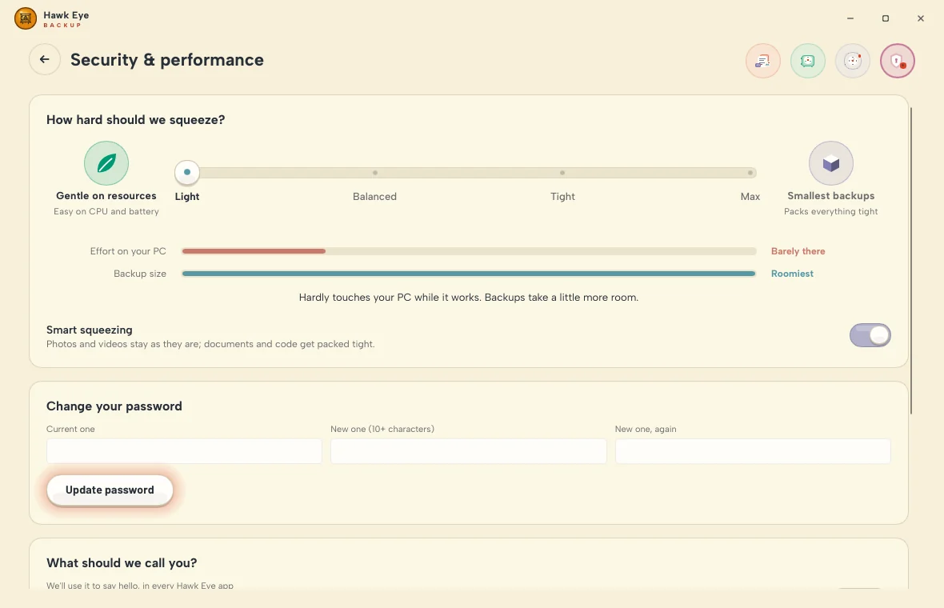This screenshot has width=944, height=608.
Task: Toggle the Smart squeezing switch
Action: point(870,335)
